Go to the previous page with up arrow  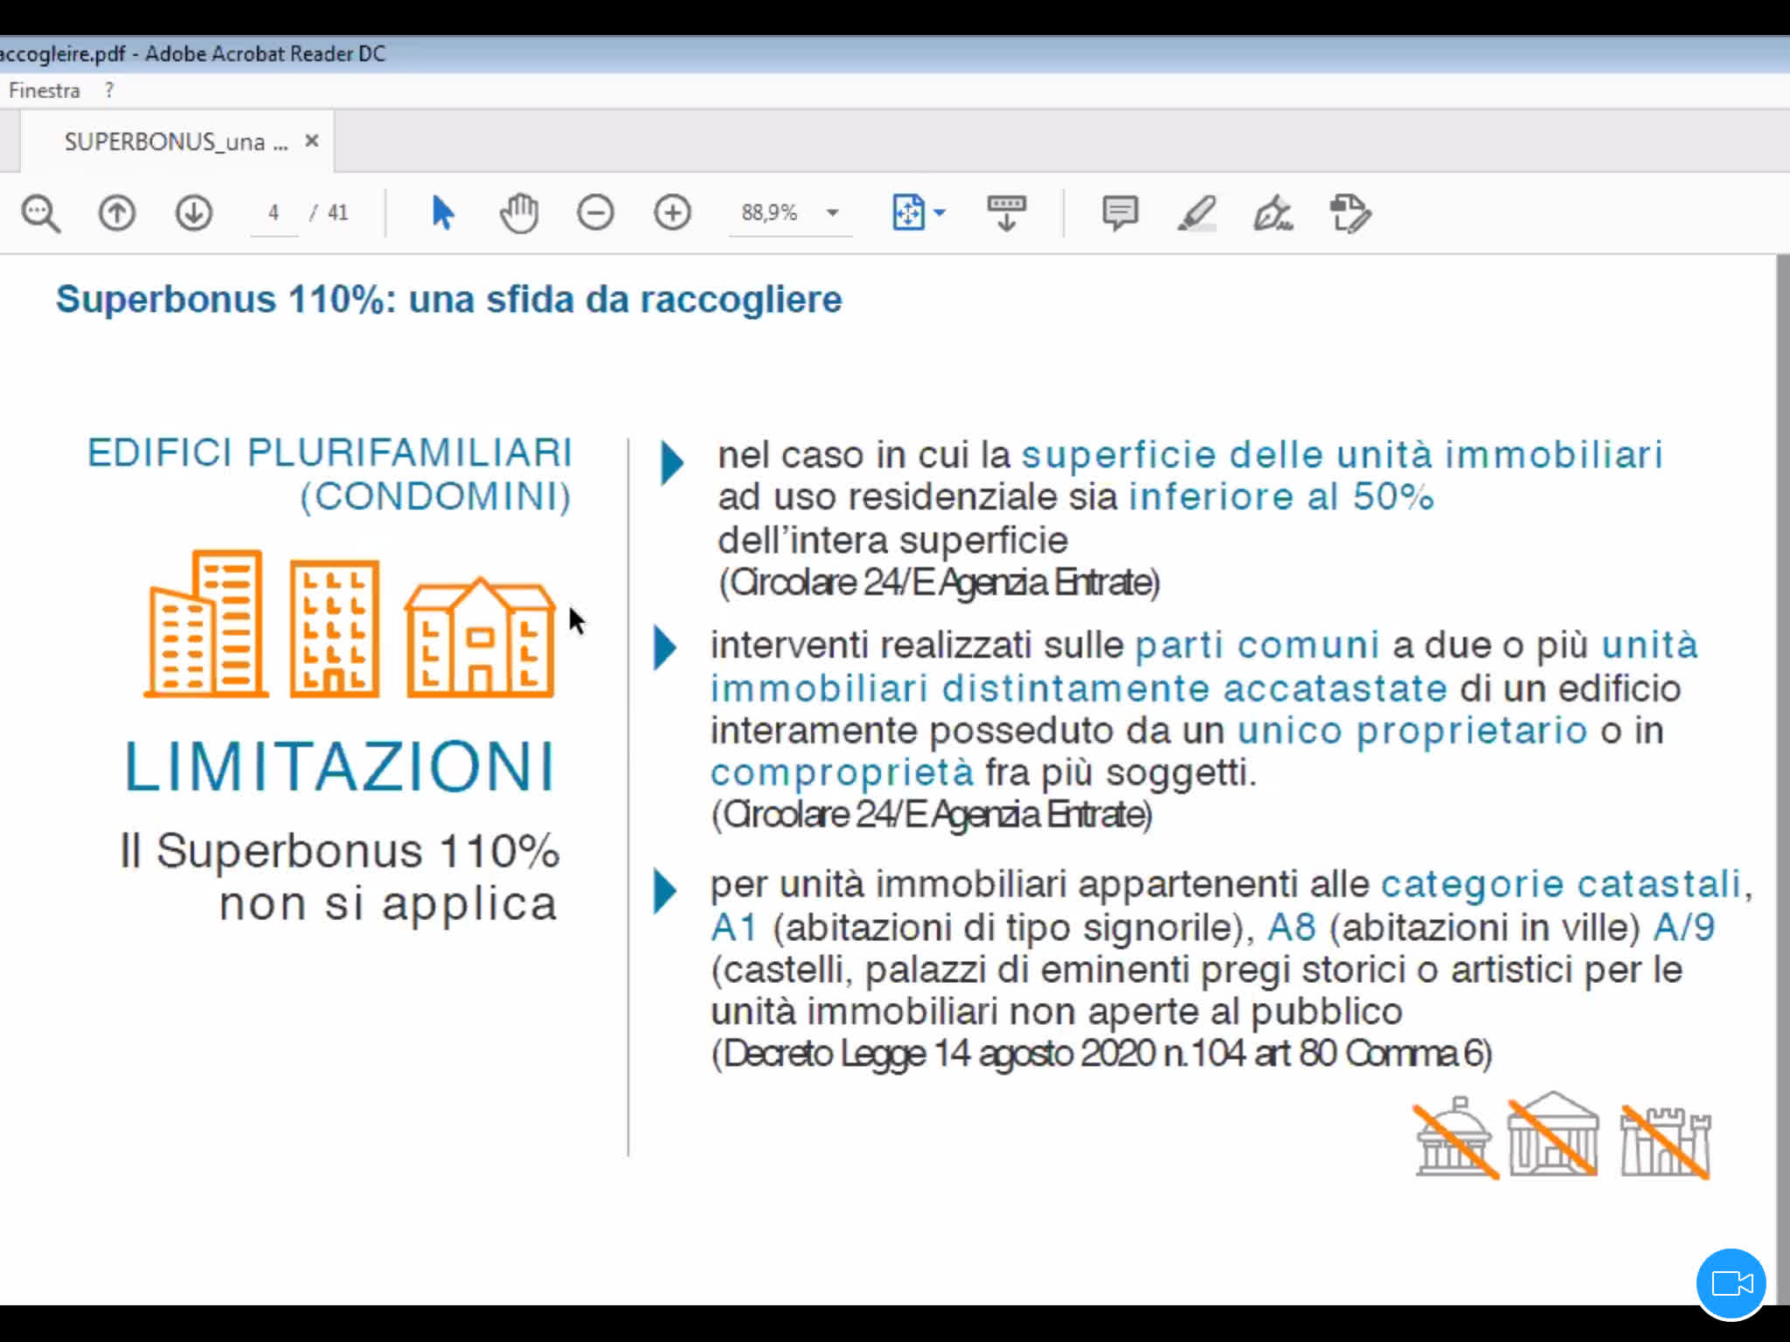tap(116, 213)
